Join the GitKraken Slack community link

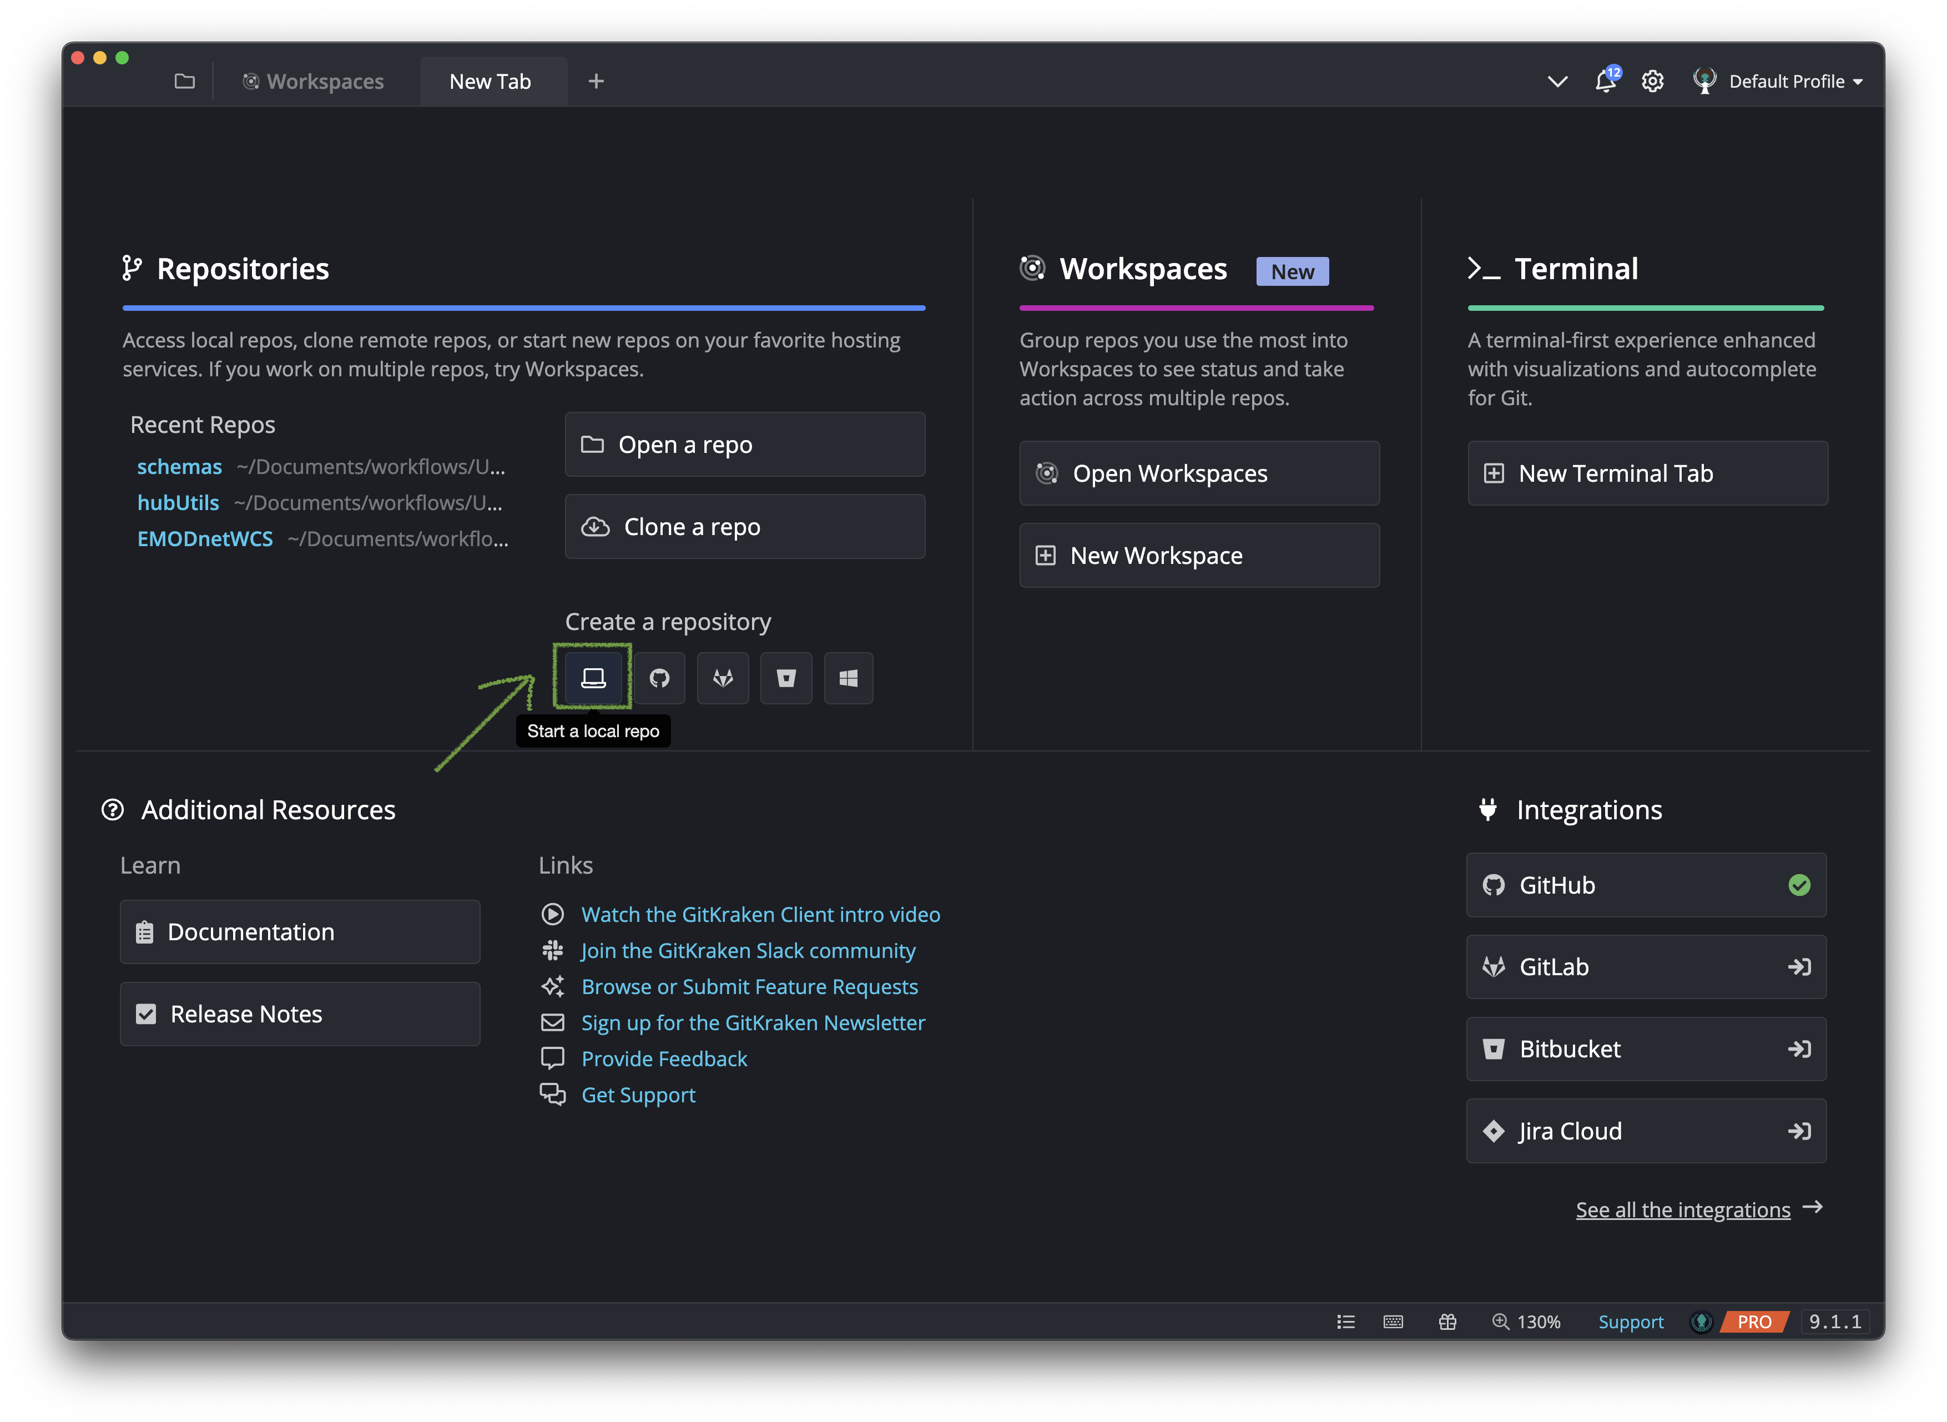click(x=748, y=950)
